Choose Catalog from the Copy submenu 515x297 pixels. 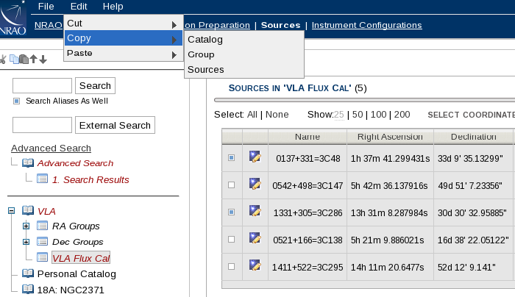205,39
